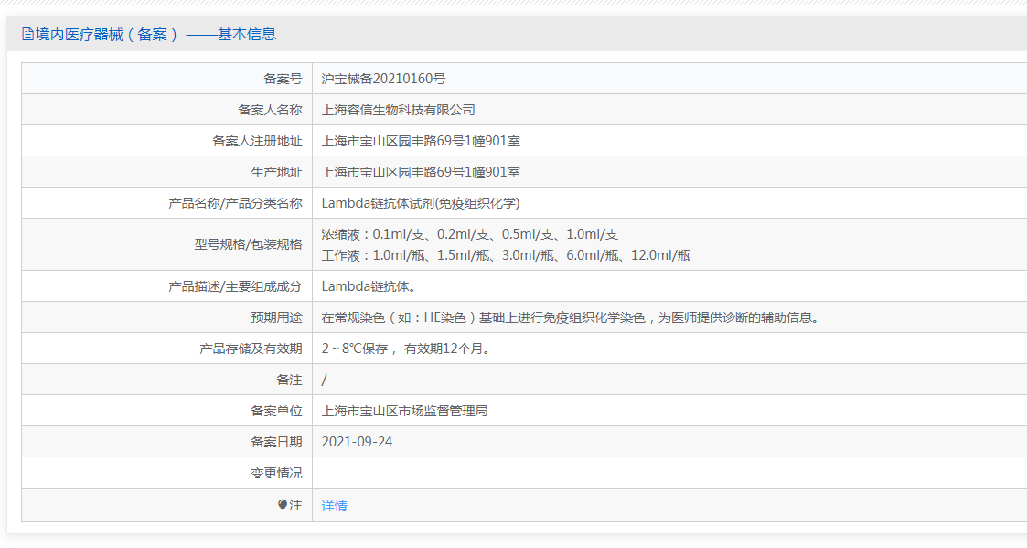This screenshot has height=548, width=1027.
Task: Click the 备案人注册地址 address value
Action: point(421,141)
